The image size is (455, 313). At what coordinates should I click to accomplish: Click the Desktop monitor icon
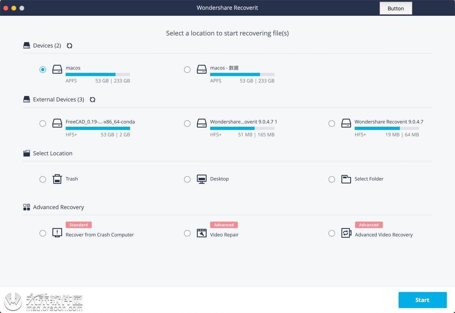tap(202, 179)
